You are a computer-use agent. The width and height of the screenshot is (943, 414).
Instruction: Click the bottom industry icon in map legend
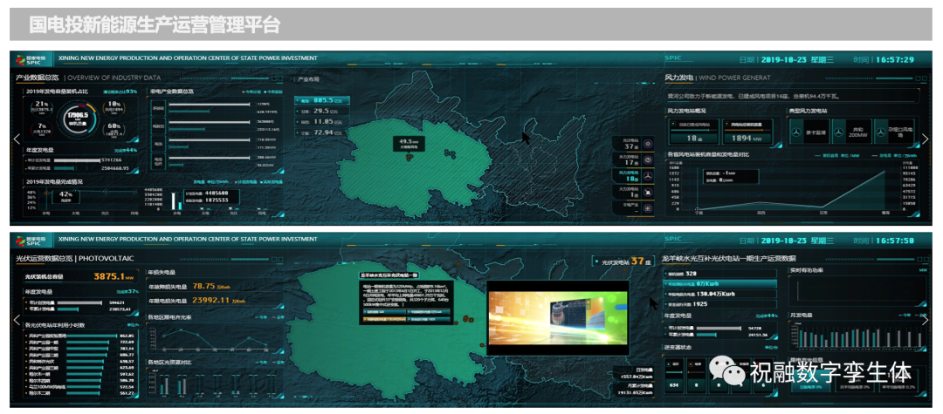coord(647,207)
